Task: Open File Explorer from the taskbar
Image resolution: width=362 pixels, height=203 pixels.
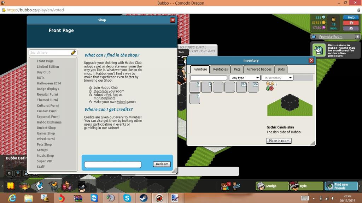Action: point(28,198)
